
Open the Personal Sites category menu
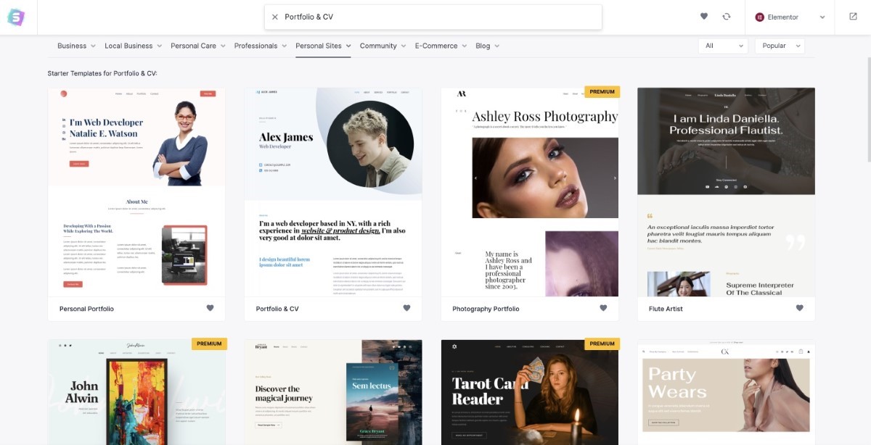pos(323,46)
